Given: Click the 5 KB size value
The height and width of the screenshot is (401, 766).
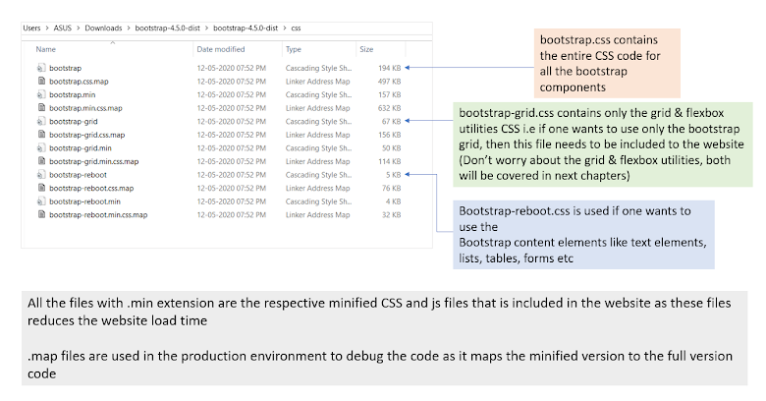Looking at the screenshot, I should coord(393,175).
